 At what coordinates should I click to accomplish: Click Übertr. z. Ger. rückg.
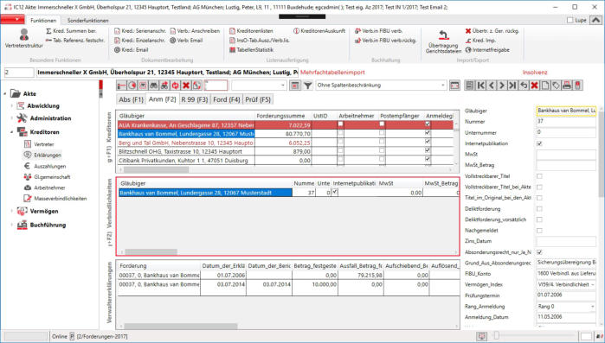(492, 31)
